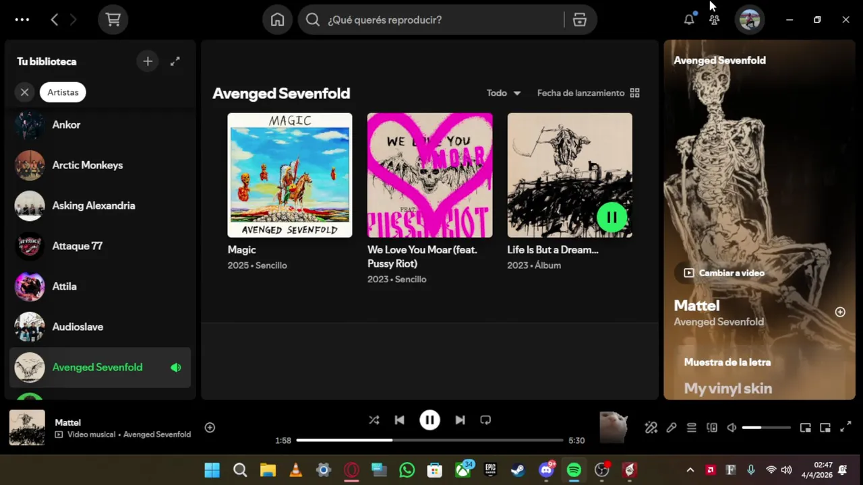Open Epic Games from the taskbar
Image resolution: width=863 pixels, height=485 pixels.
click(490, 470)
